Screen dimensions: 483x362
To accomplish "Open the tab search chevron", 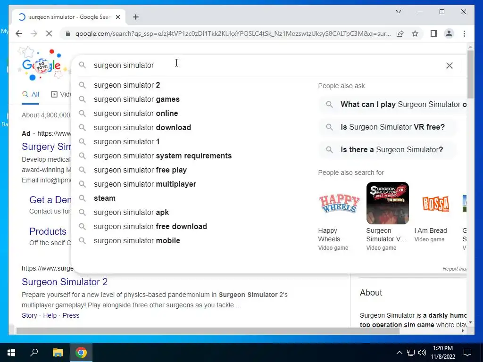I will (x=398, y=12).
